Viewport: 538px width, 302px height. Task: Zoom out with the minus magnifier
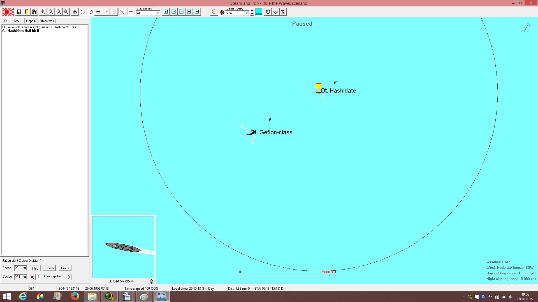[51, 12]
